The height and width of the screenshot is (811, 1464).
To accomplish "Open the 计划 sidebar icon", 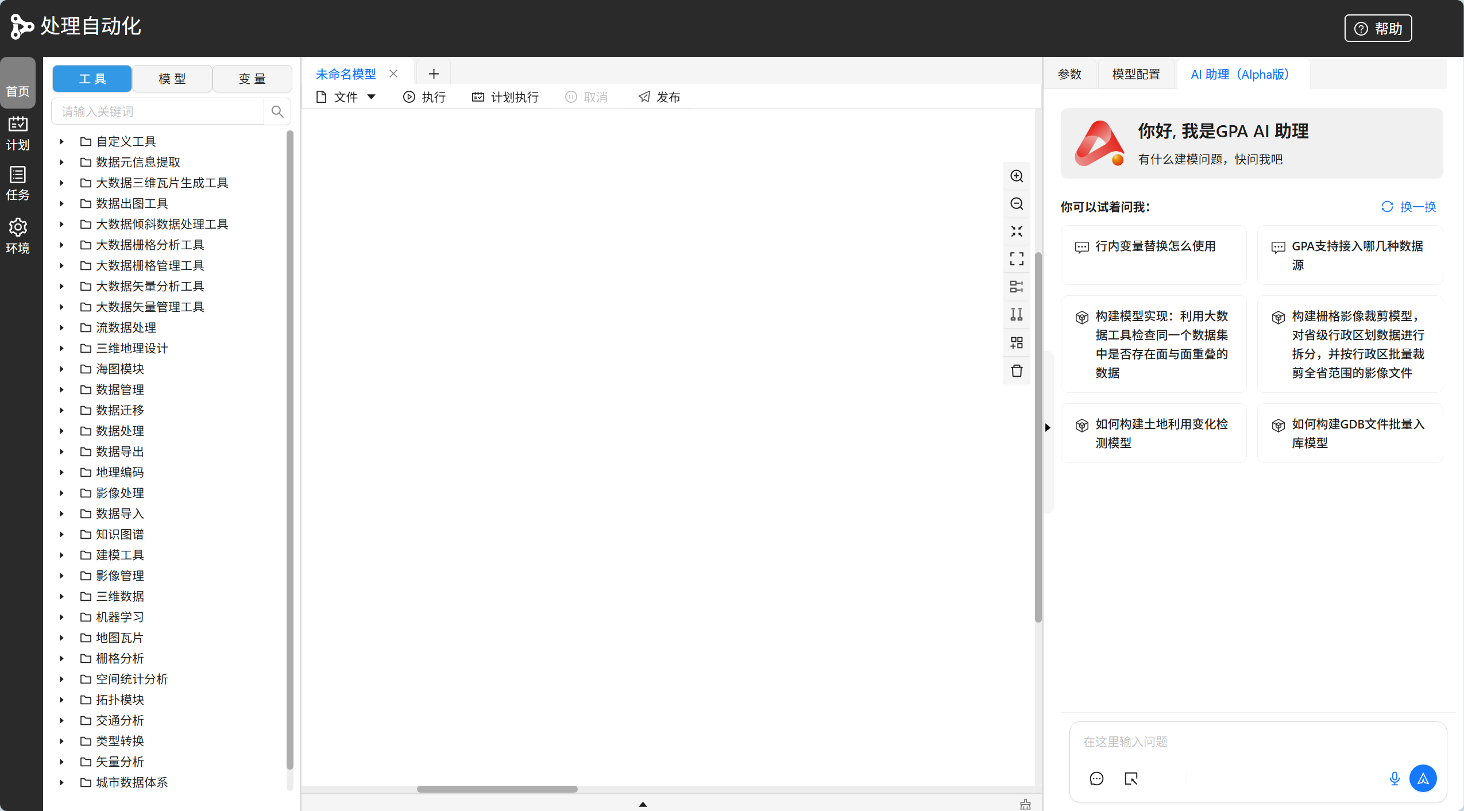I will coord(18,133).
